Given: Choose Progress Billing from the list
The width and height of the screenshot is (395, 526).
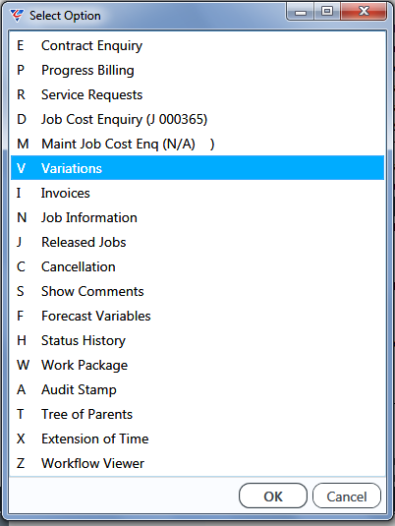Looking at the screenshot, I should [197, 70].
